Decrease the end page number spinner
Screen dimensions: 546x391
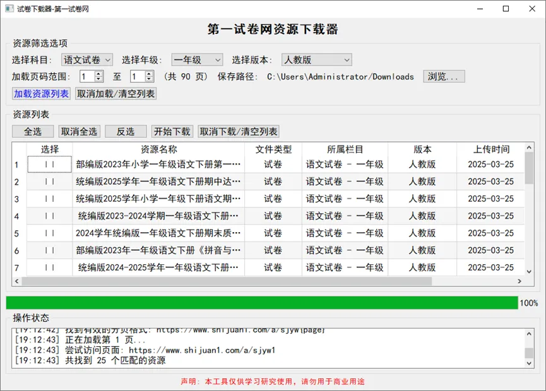[x=149, y=79]
